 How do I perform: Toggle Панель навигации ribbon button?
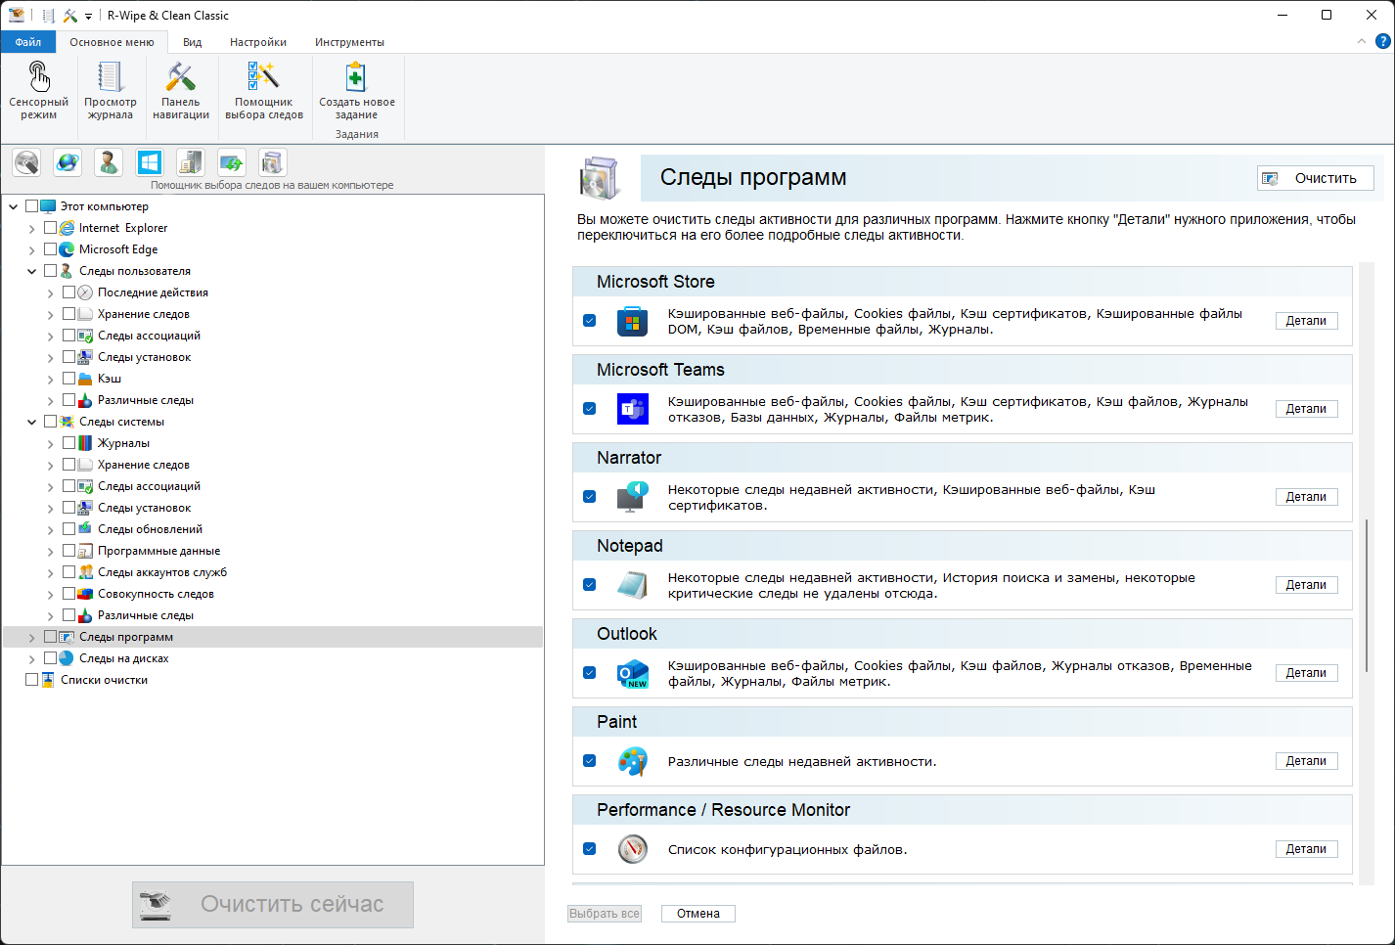click(181, 90)
